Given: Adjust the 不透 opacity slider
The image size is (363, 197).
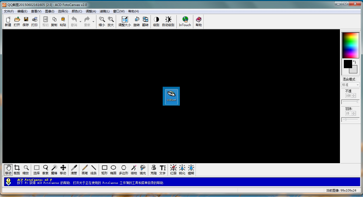Looking at the screenshot, I should click(x=351, y=102).
